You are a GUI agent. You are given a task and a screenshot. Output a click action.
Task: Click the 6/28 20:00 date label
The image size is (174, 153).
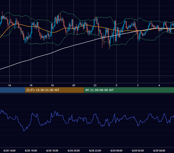(x=74, y=150)
